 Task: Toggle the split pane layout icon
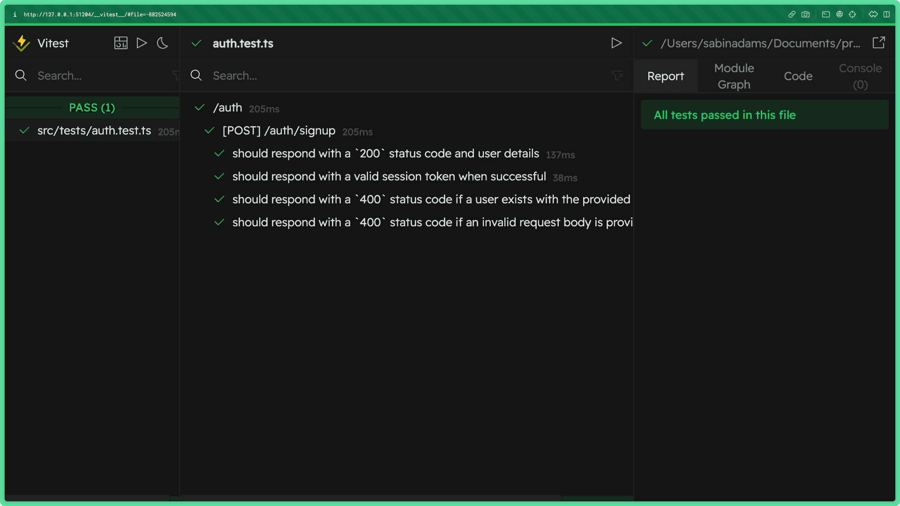point(886,14)
